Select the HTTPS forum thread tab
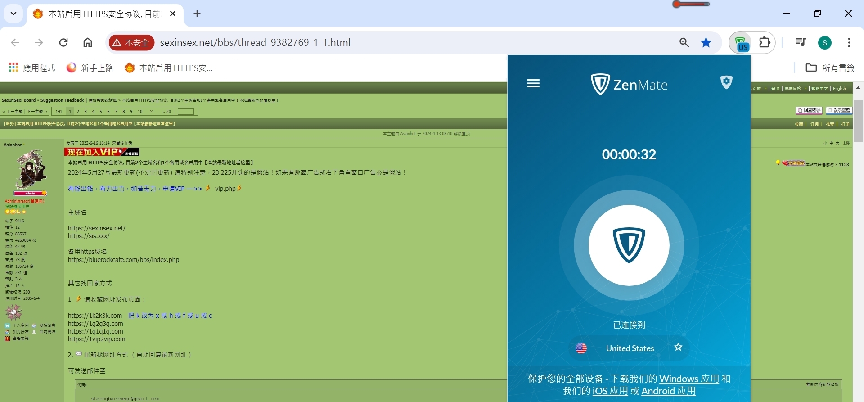Image resolution: width=864 pixels, height=402 pixels. click(104, 14)
